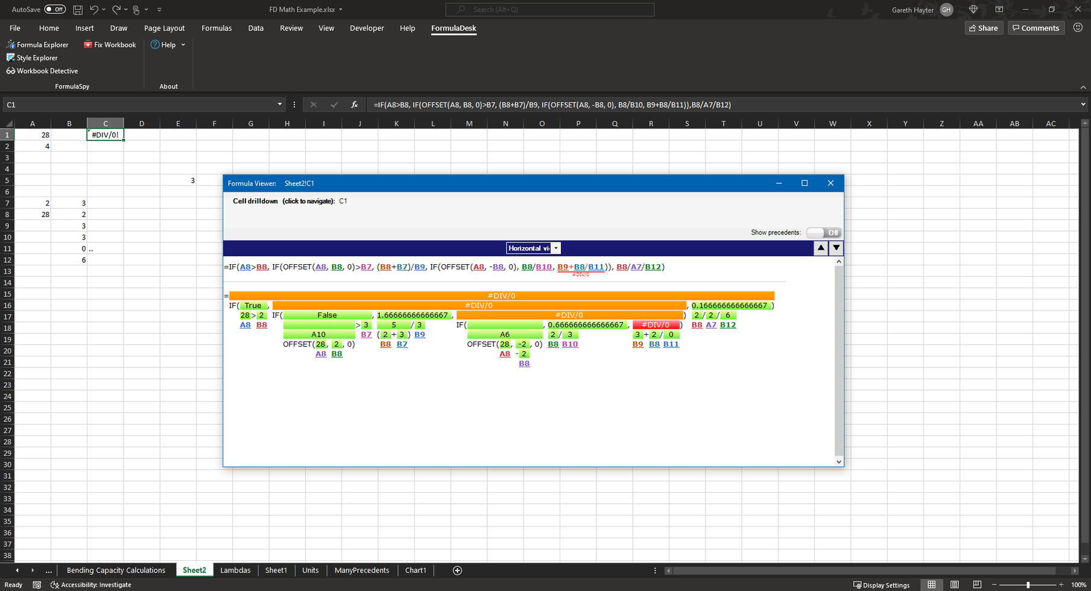Image resolution: width=1091 pixels, height=591 pixels.
Task: Run the Fix Workbook tool
Action: (x=110, y=44)
